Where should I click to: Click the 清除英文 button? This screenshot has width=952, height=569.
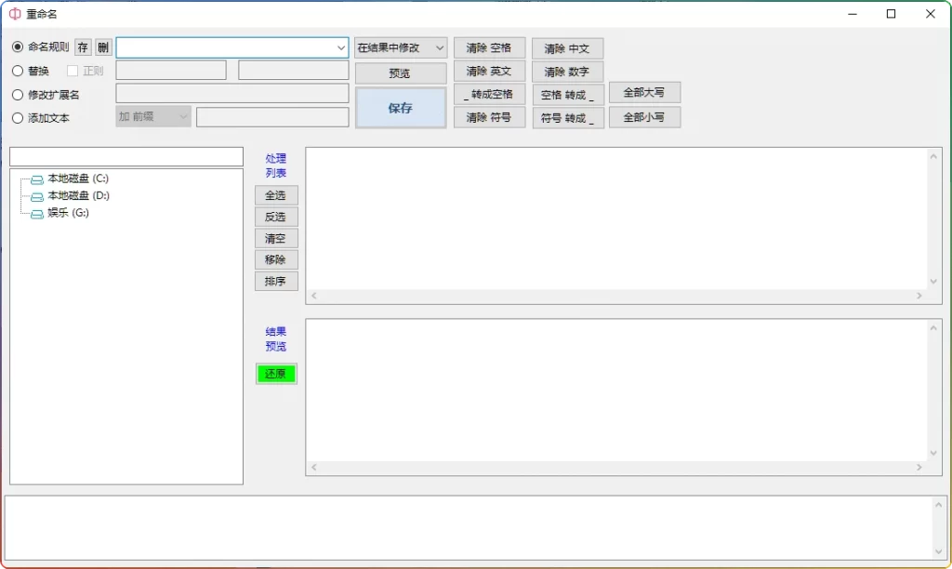(489, 71)
